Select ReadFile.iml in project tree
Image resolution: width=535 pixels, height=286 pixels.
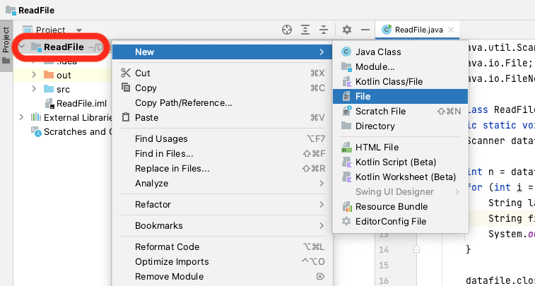[81, 103]
